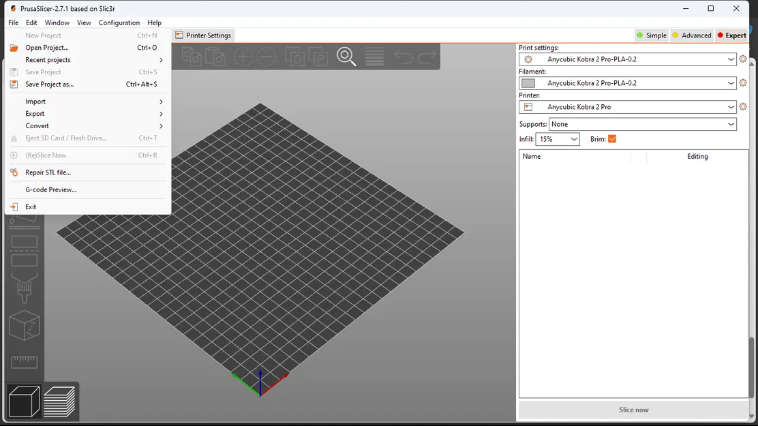Open the Edit menu
Viewport: 758px width, 426px height.
coord(31,22)
